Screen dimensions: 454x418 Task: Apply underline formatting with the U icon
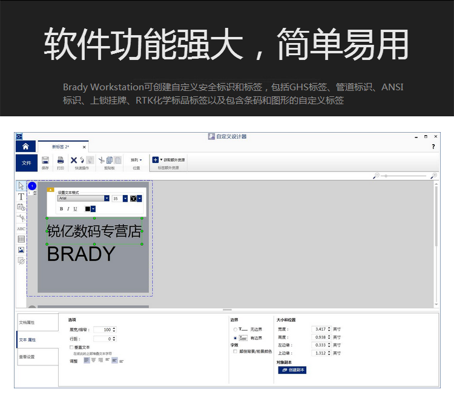pos(75,209)
